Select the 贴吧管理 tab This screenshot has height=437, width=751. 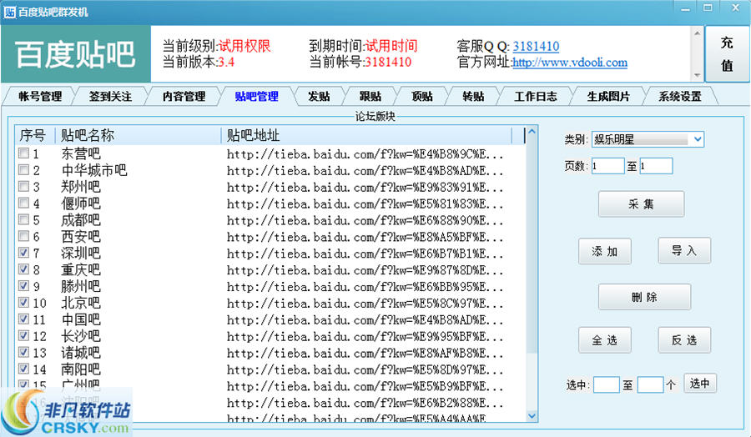pyautogui.click(x=257, y=96)
